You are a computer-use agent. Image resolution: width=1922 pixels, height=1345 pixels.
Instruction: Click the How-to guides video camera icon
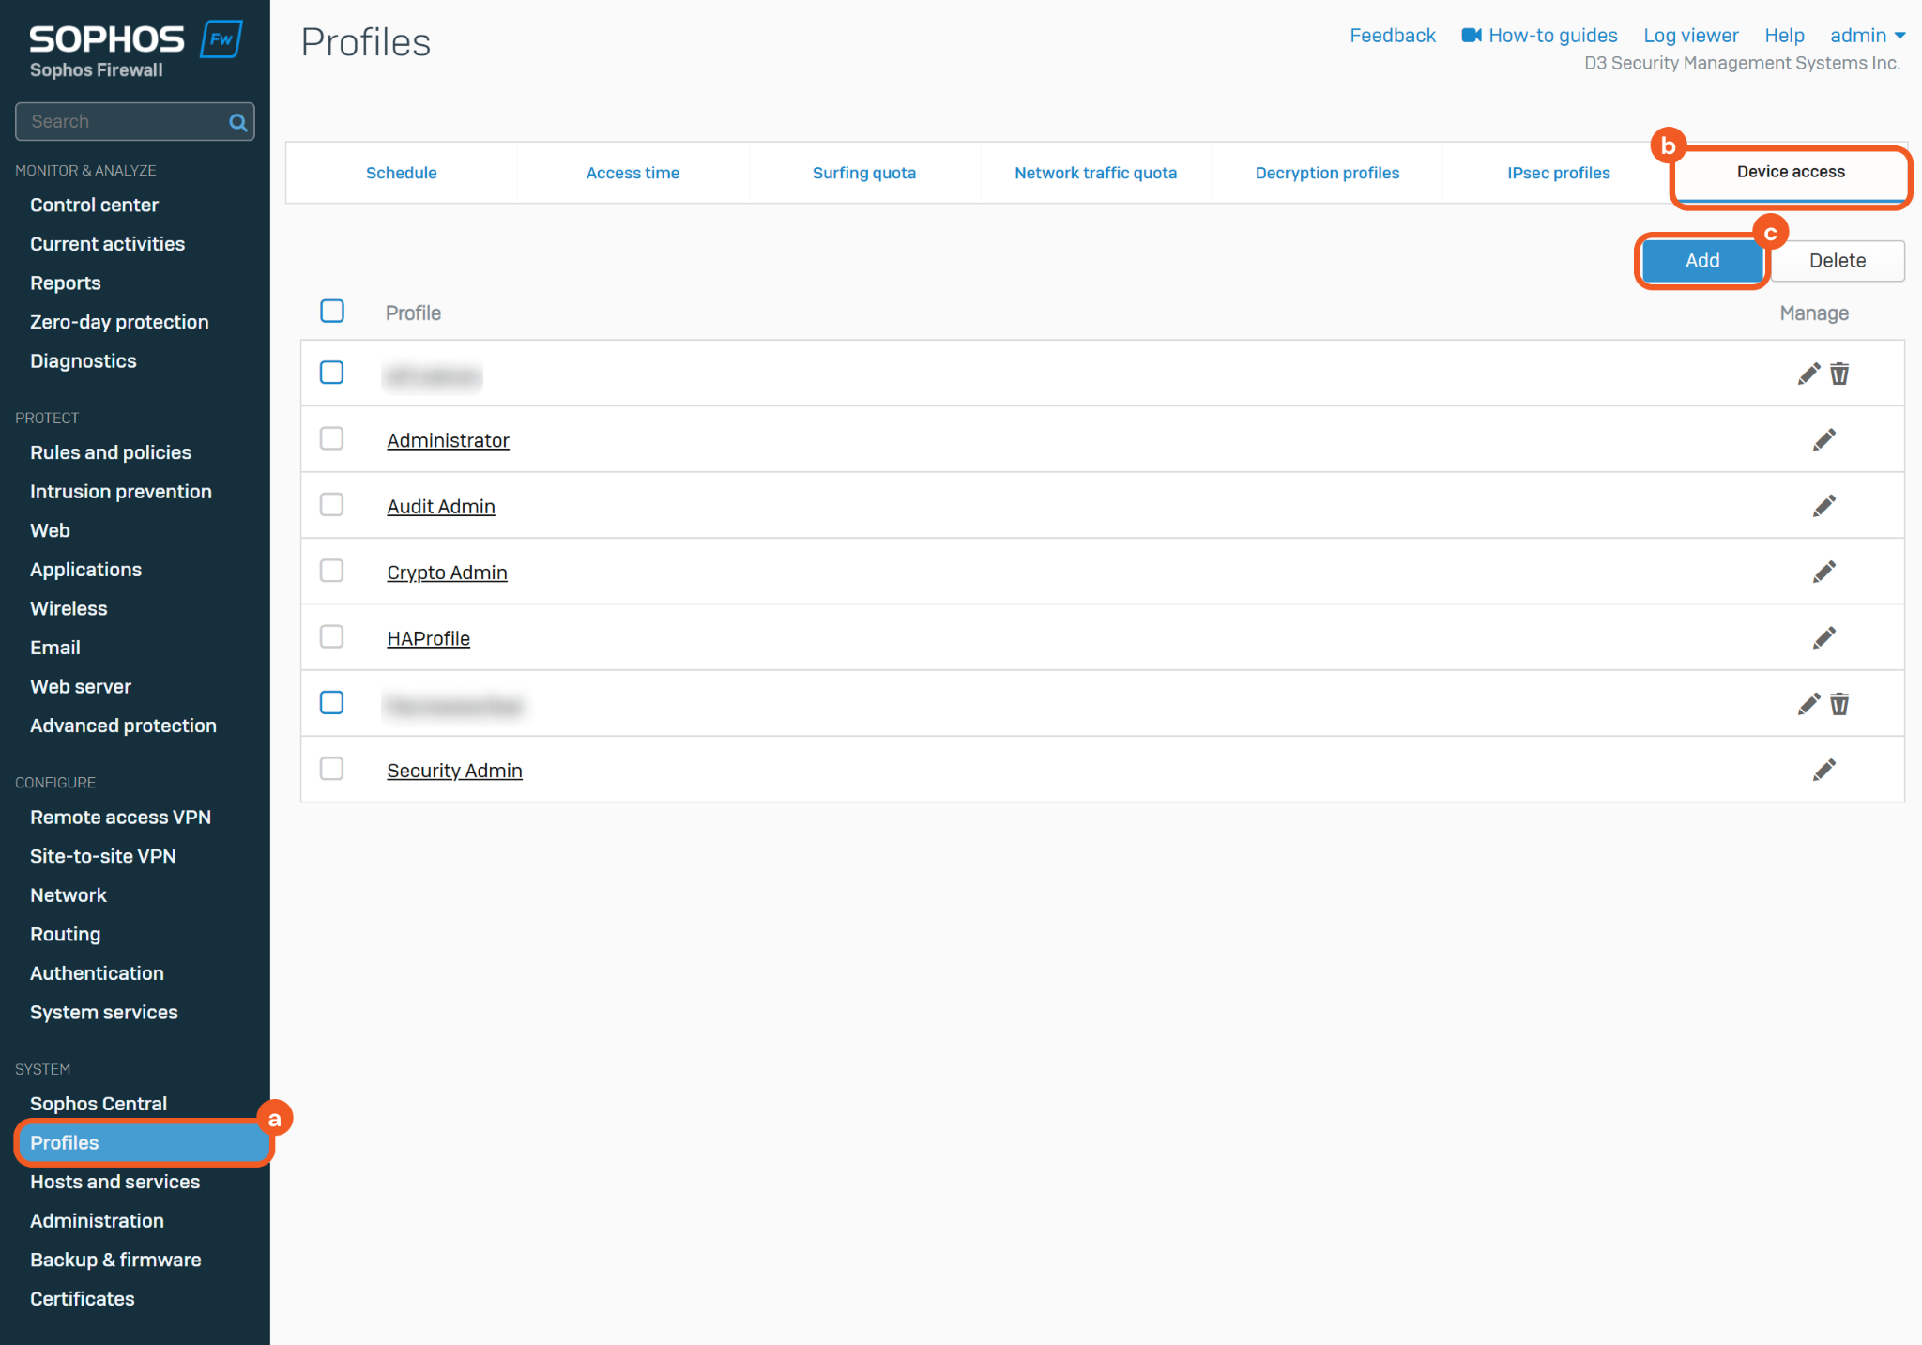tap(1471, 36)
